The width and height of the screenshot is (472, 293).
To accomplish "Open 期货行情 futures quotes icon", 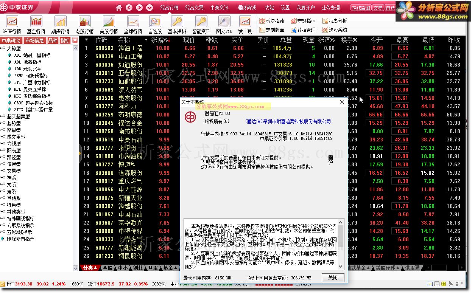I will [61, 25].
